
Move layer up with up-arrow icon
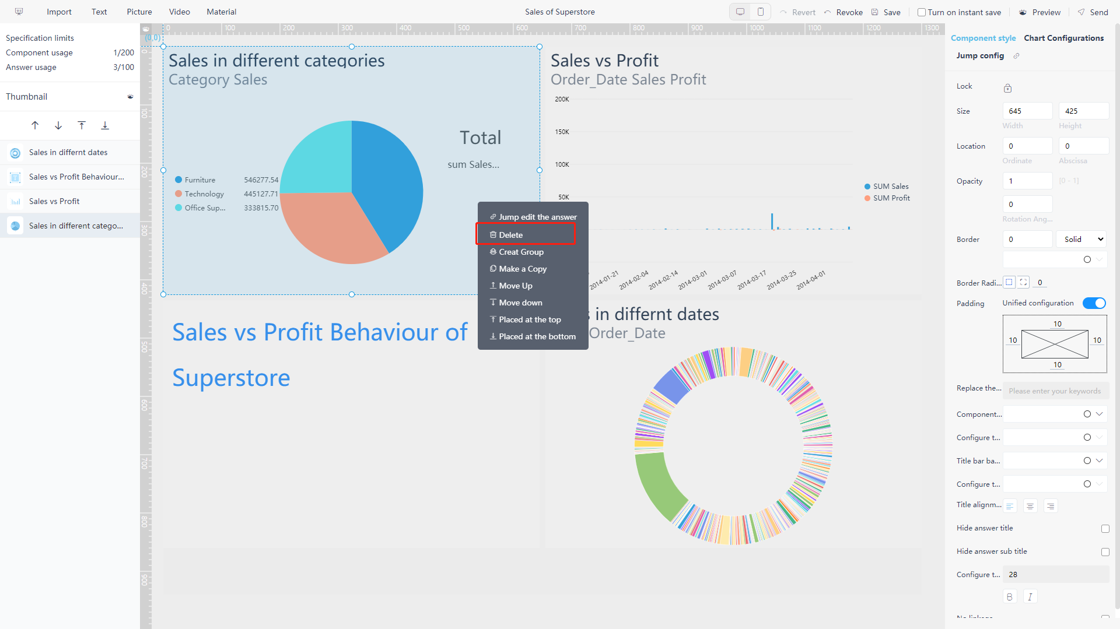tap(35, 125)
